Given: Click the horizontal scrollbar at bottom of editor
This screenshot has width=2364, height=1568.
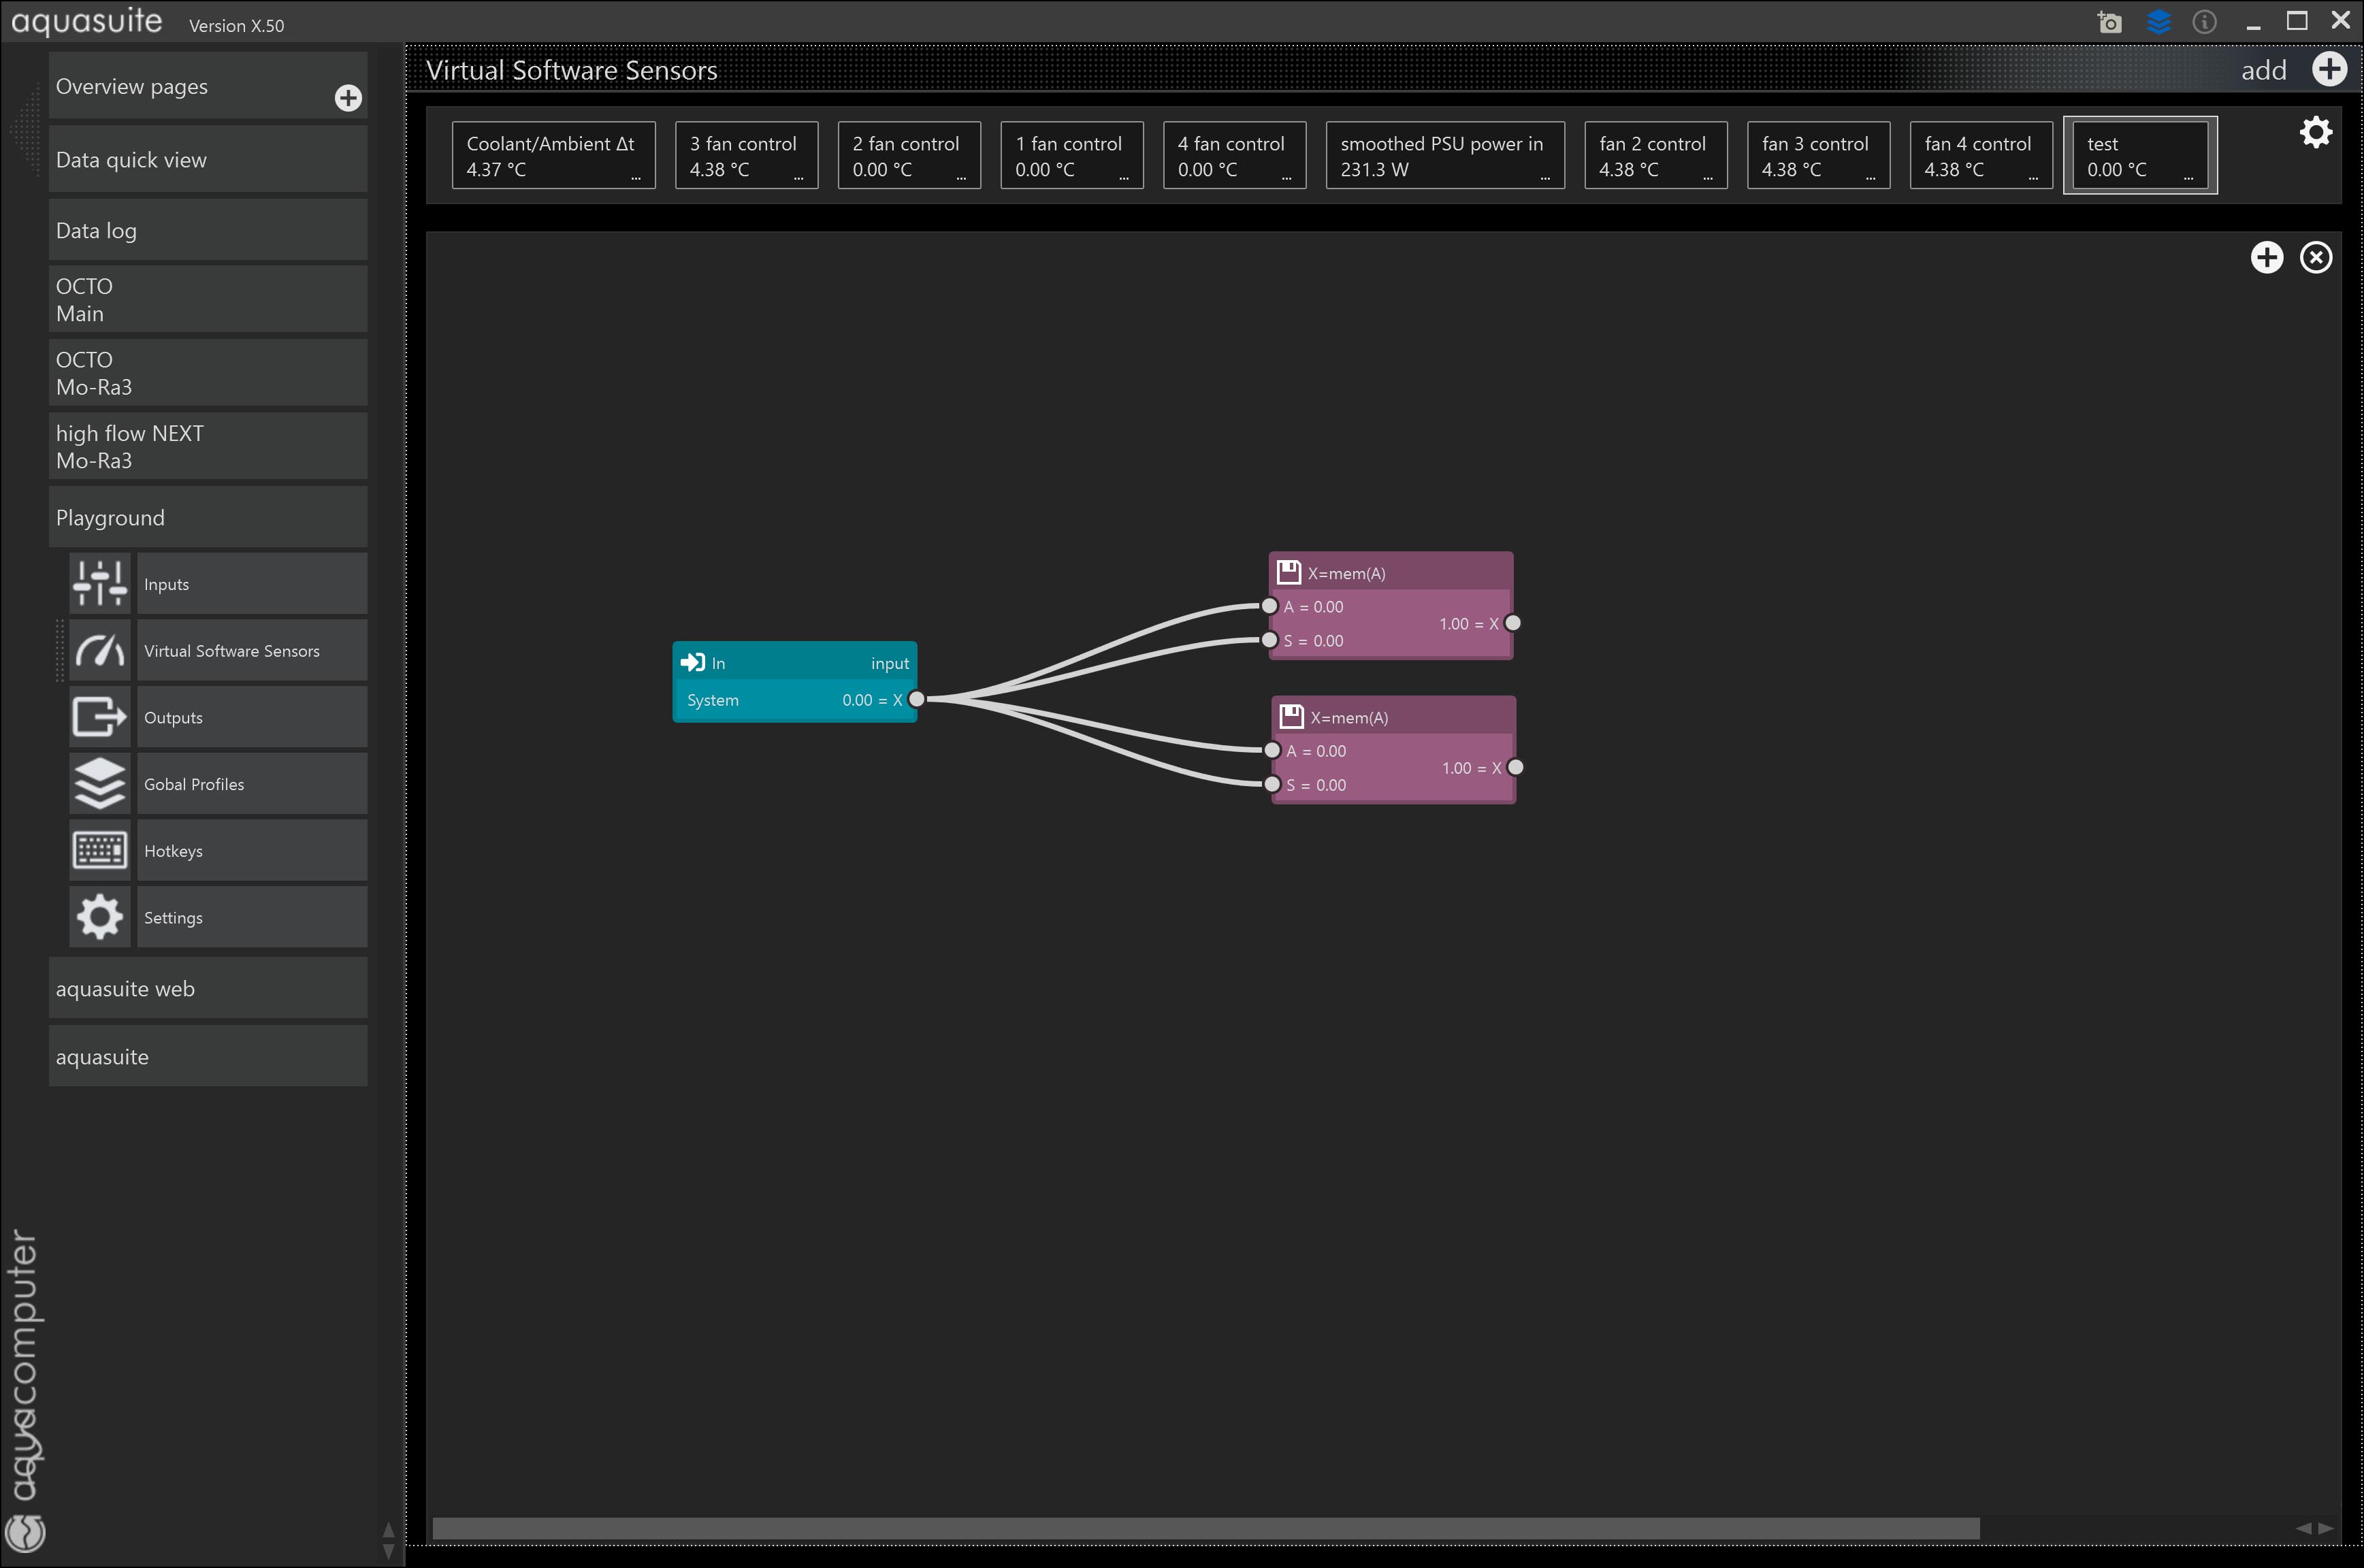Looking at the screenshot, I should click(1205, 1528).
